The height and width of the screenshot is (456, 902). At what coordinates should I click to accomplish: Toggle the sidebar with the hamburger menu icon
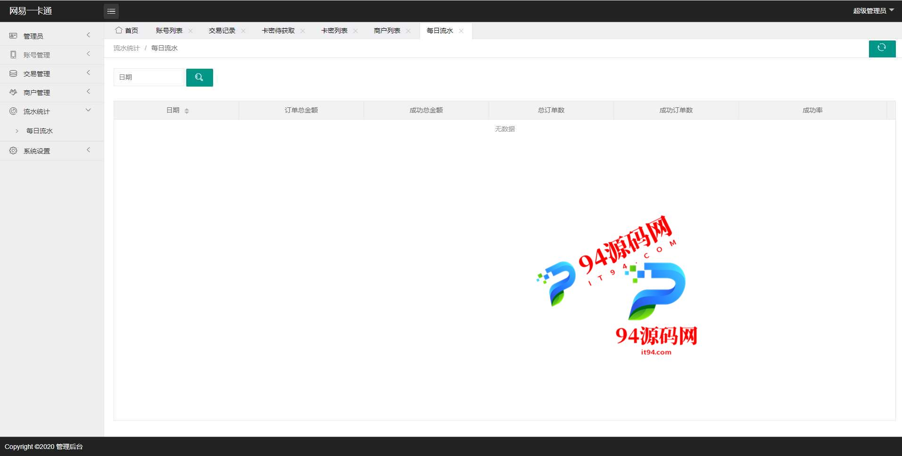tap(111, 11)
